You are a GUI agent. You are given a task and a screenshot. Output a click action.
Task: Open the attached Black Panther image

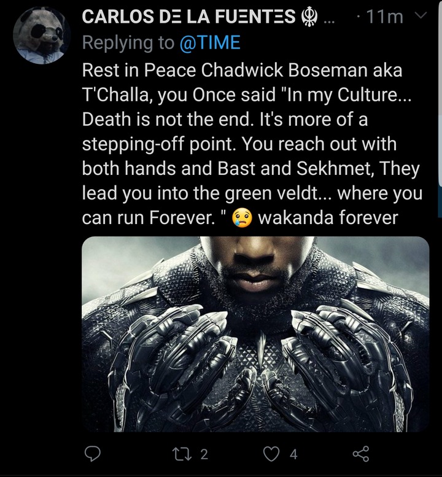[255, 333]
